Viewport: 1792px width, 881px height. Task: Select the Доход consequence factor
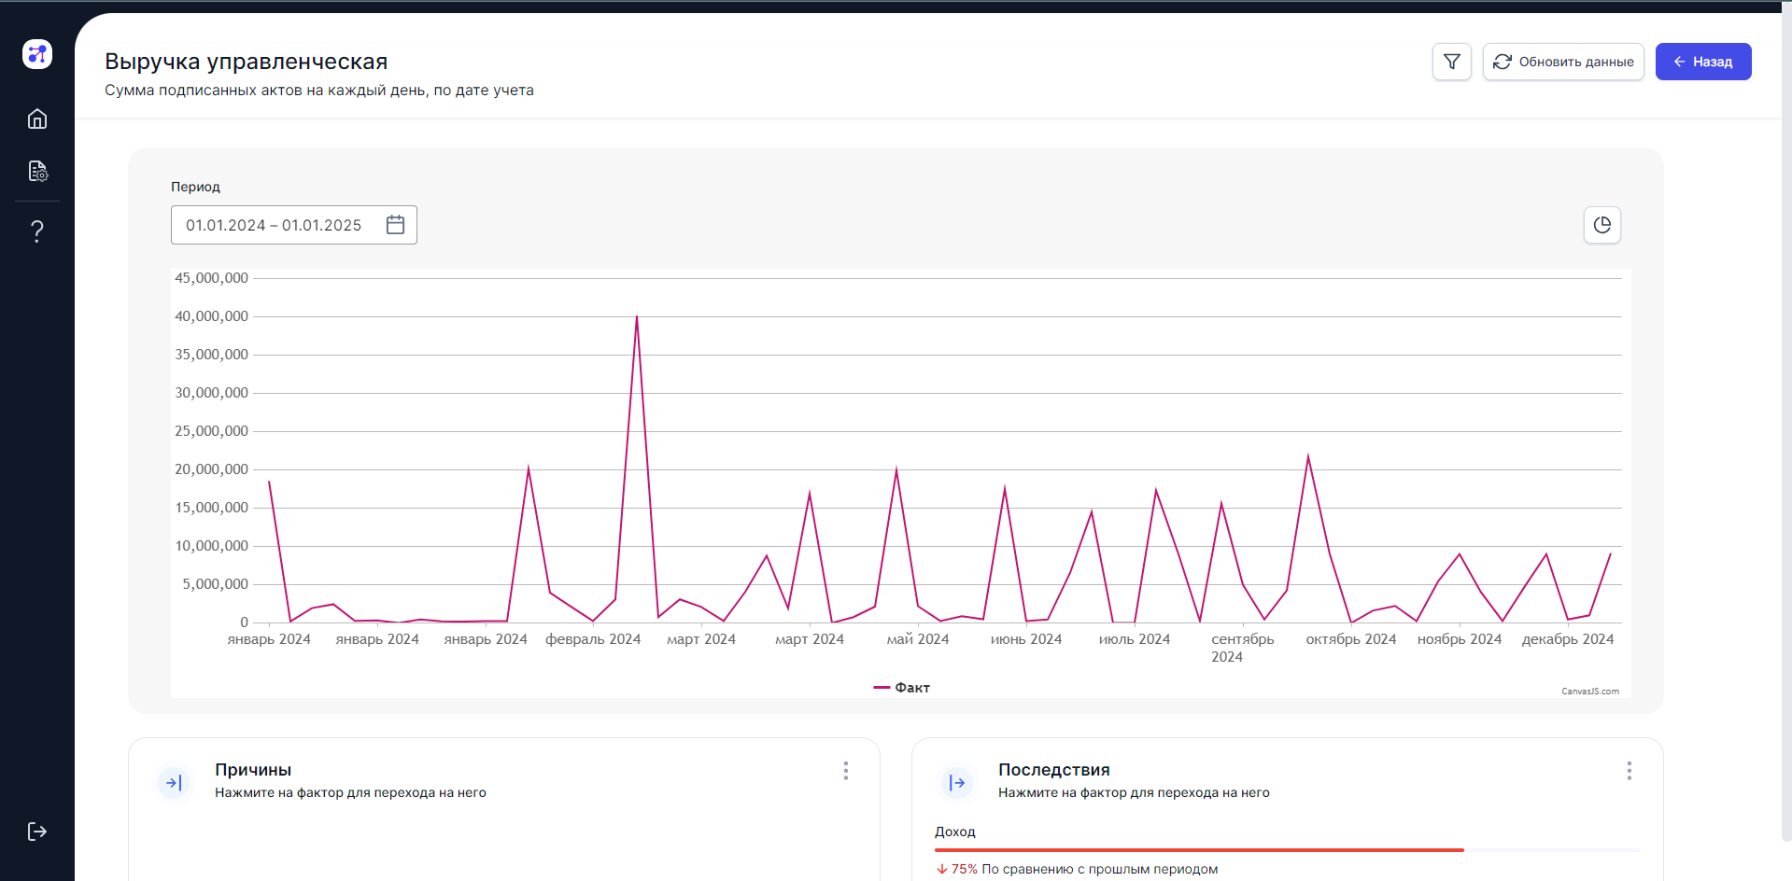click(955, 832)
